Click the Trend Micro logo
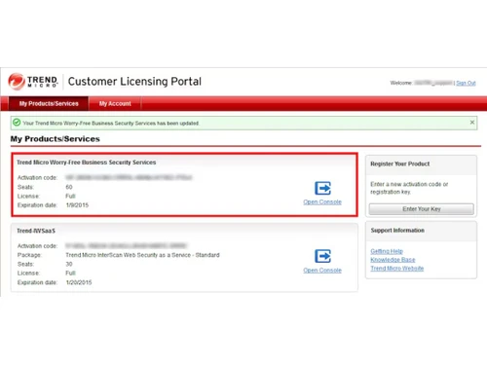 [33, 81]
